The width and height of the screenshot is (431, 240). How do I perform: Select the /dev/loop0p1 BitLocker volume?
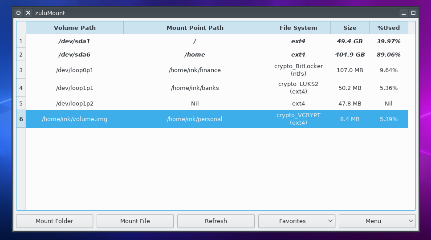(75, 70)
